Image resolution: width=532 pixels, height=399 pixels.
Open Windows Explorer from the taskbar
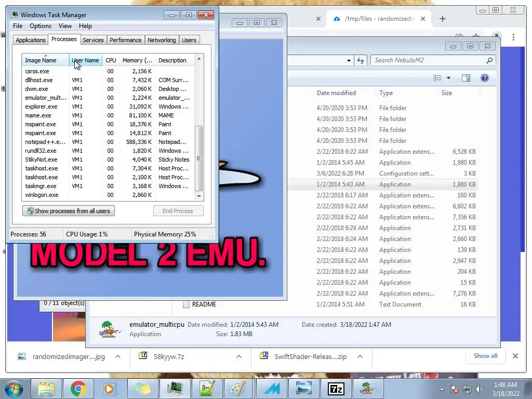(46, 389)
